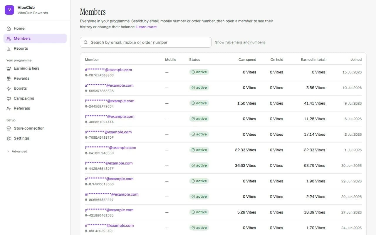Click member ID M-0C6B658BFE07

click(x=99, y=200)
